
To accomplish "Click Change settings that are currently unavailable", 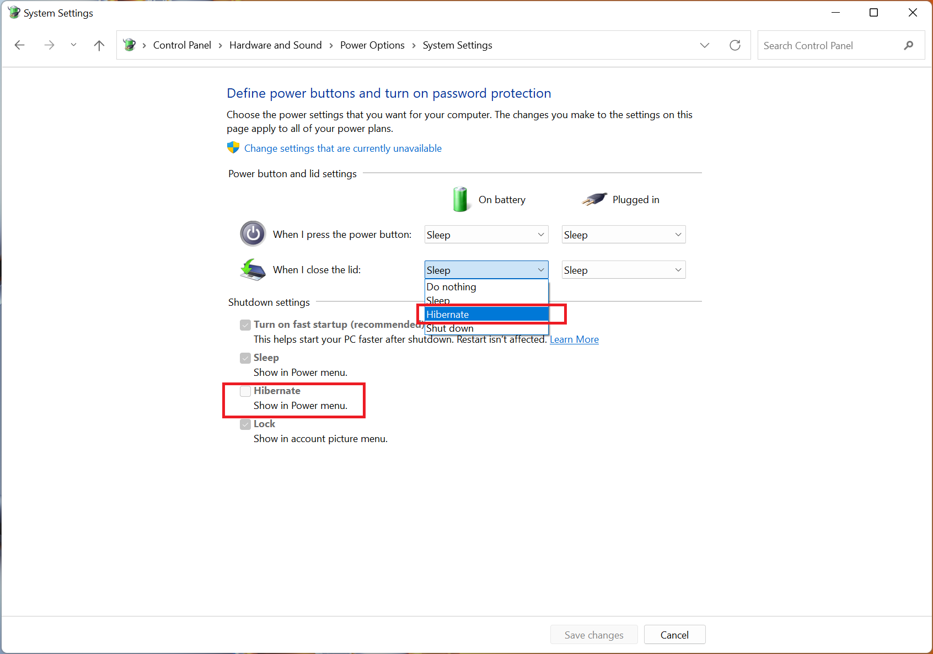I will 343,148.
